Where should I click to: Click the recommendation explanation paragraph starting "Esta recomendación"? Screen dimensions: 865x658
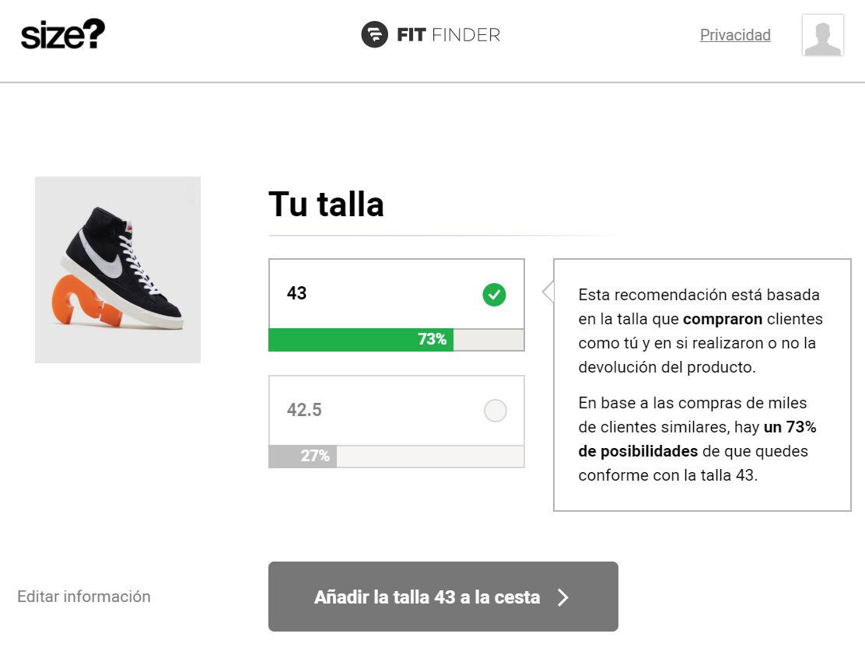click(x=700, y=331)
